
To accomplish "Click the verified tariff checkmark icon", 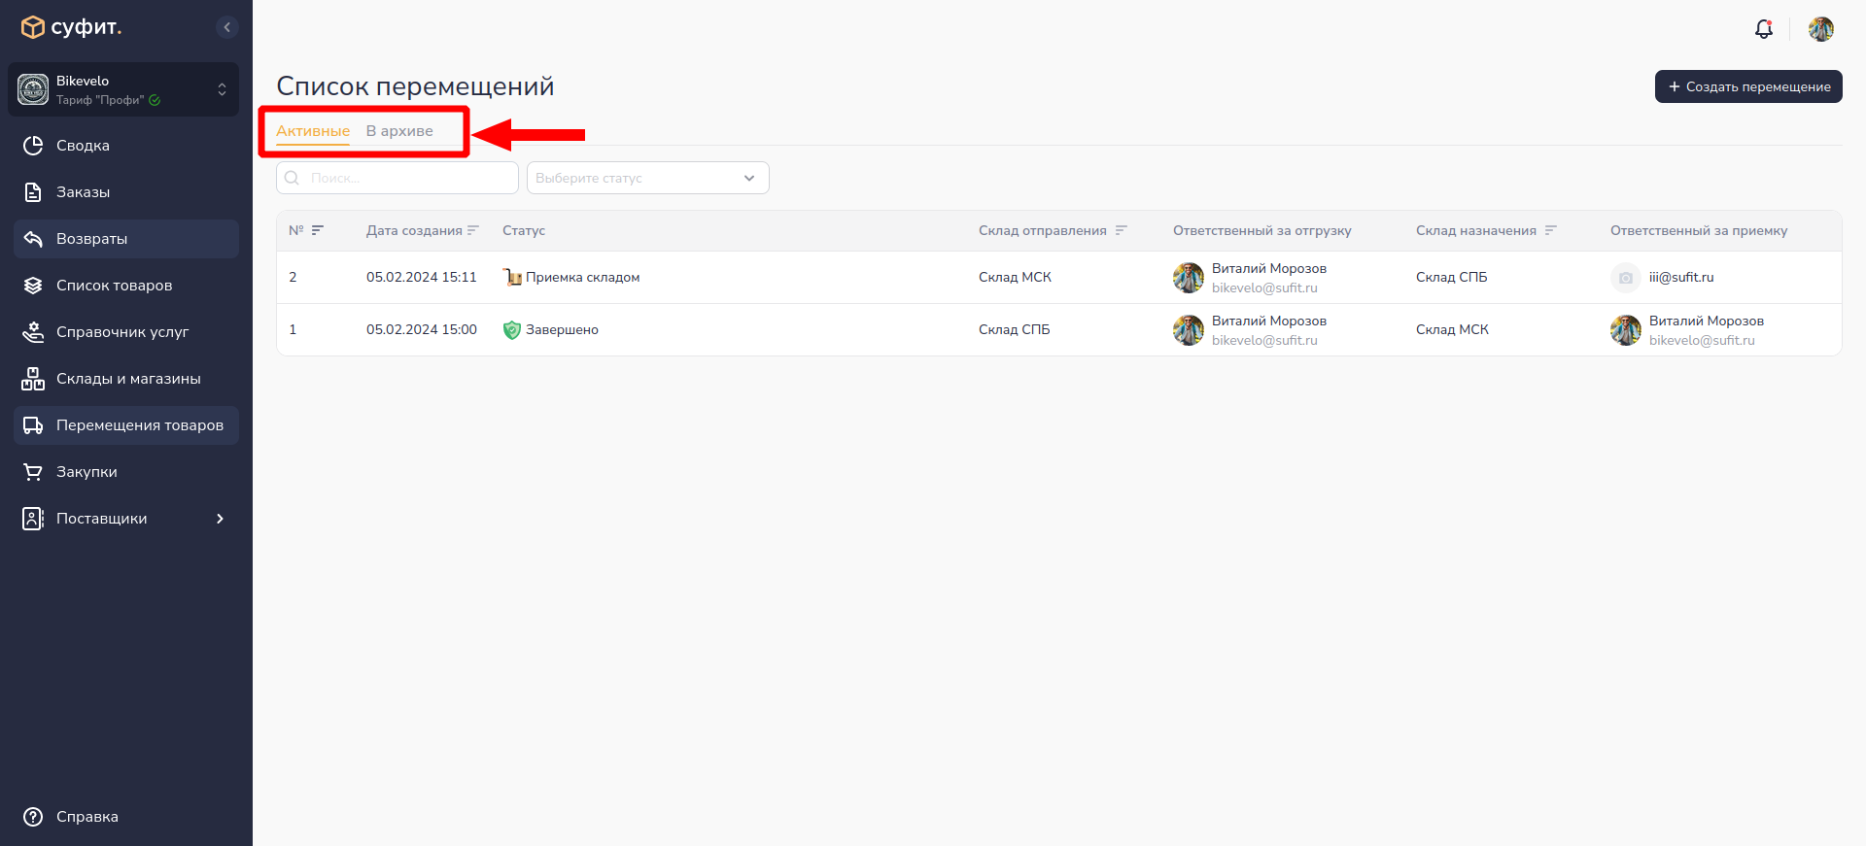I will (x=155, y=100).
